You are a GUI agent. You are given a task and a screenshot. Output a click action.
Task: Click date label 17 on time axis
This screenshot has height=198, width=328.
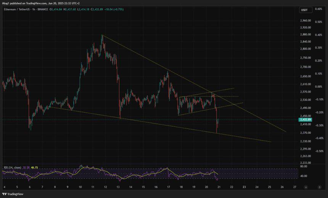(169, 187)
